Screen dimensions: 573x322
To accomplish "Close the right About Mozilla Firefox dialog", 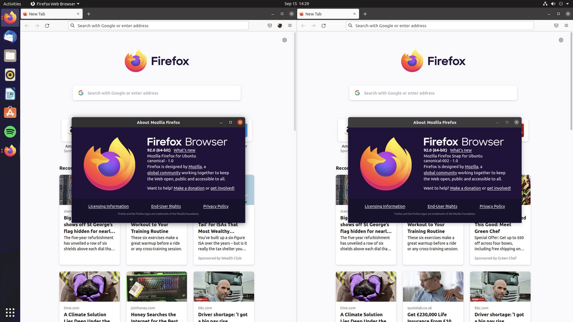I will (516, 122).
